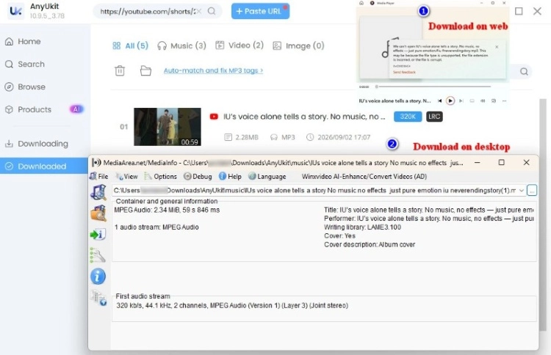Open Search in the AnyUkit sidebar

point(24,65)
